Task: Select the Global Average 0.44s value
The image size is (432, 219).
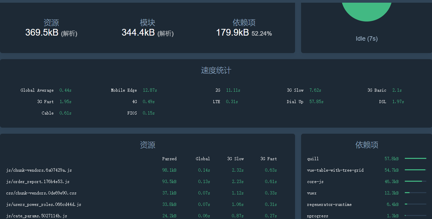Action: (x=65, y=90)
